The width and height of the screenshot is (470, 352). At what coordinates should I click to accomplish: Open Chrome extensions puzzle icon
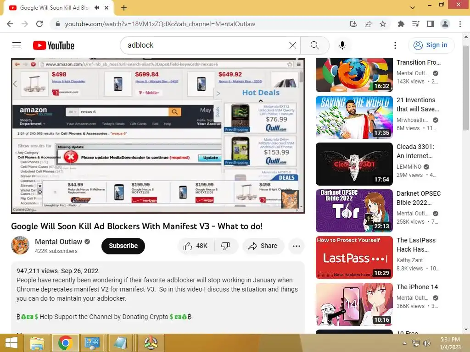(x=401, y=24)
